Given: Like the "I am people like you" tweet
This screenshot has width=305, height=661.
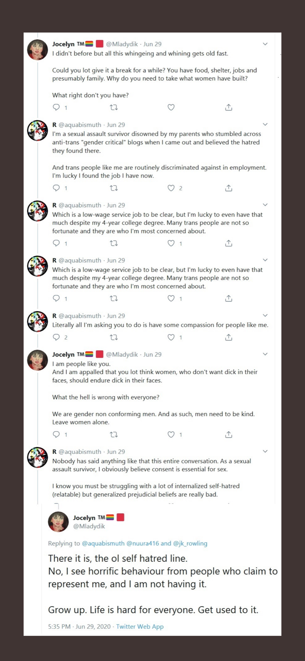Looking at the screenshot, I should pyautogui.click(x=171, y=435).
